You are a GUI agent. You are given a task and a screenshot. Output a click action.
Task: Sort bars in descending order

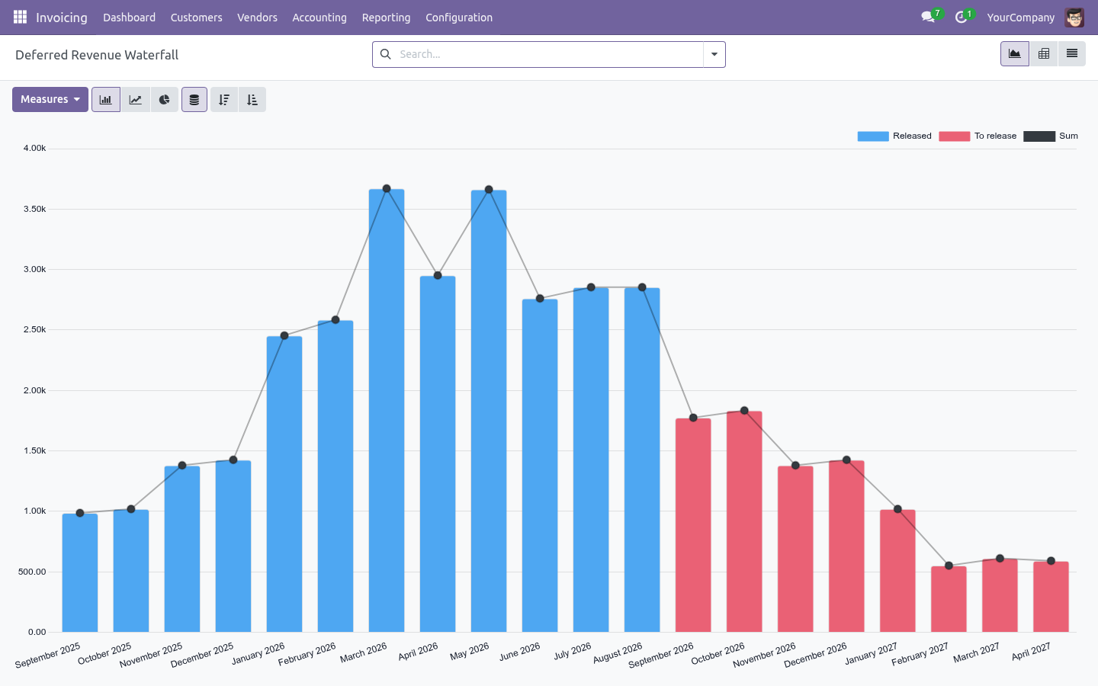tap(223, 100)
